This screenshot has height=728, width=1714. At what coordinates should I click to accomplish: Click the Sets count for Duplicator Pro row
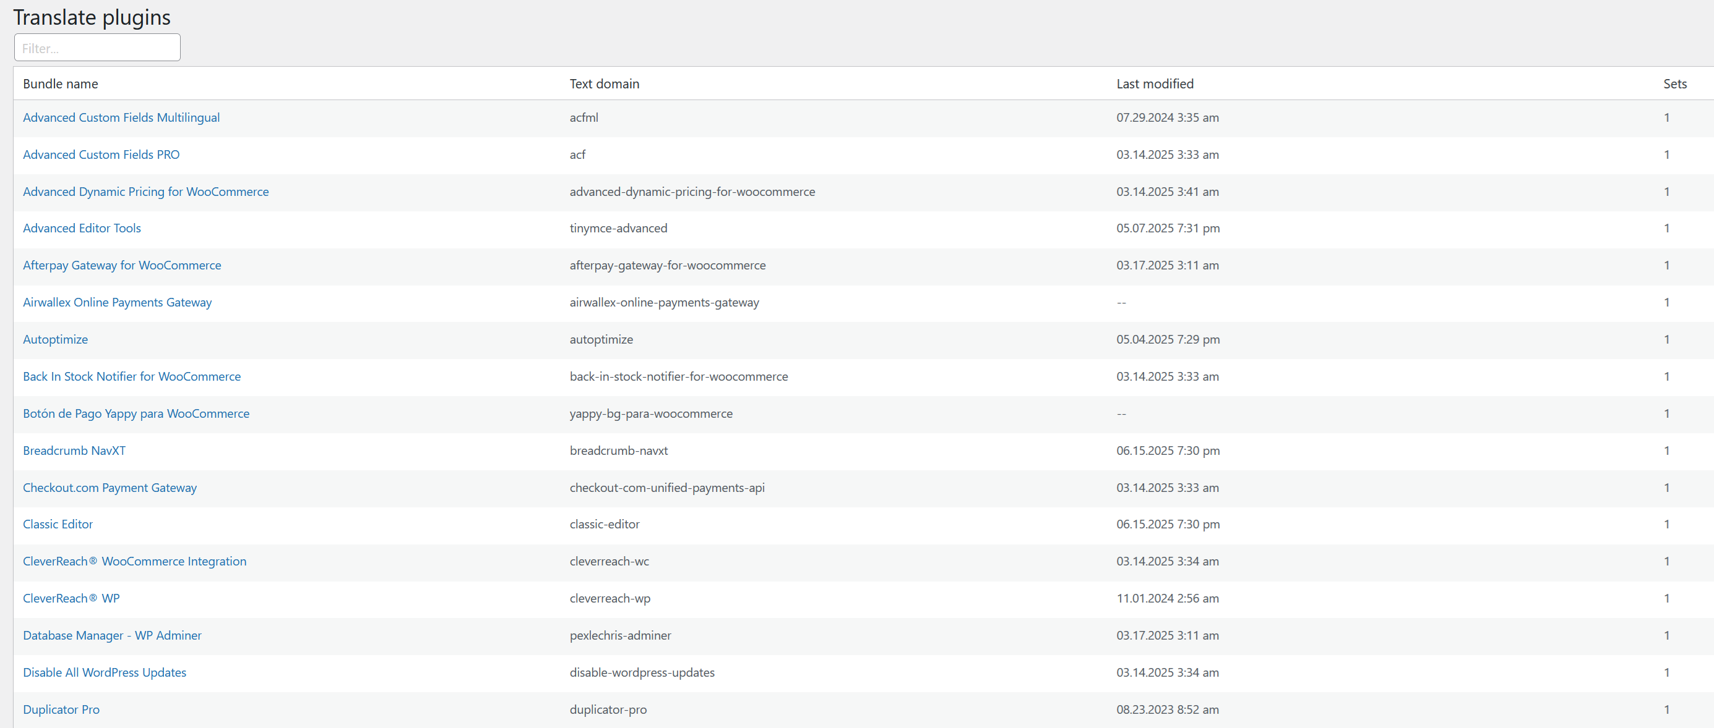click(x=1667, y=710)
